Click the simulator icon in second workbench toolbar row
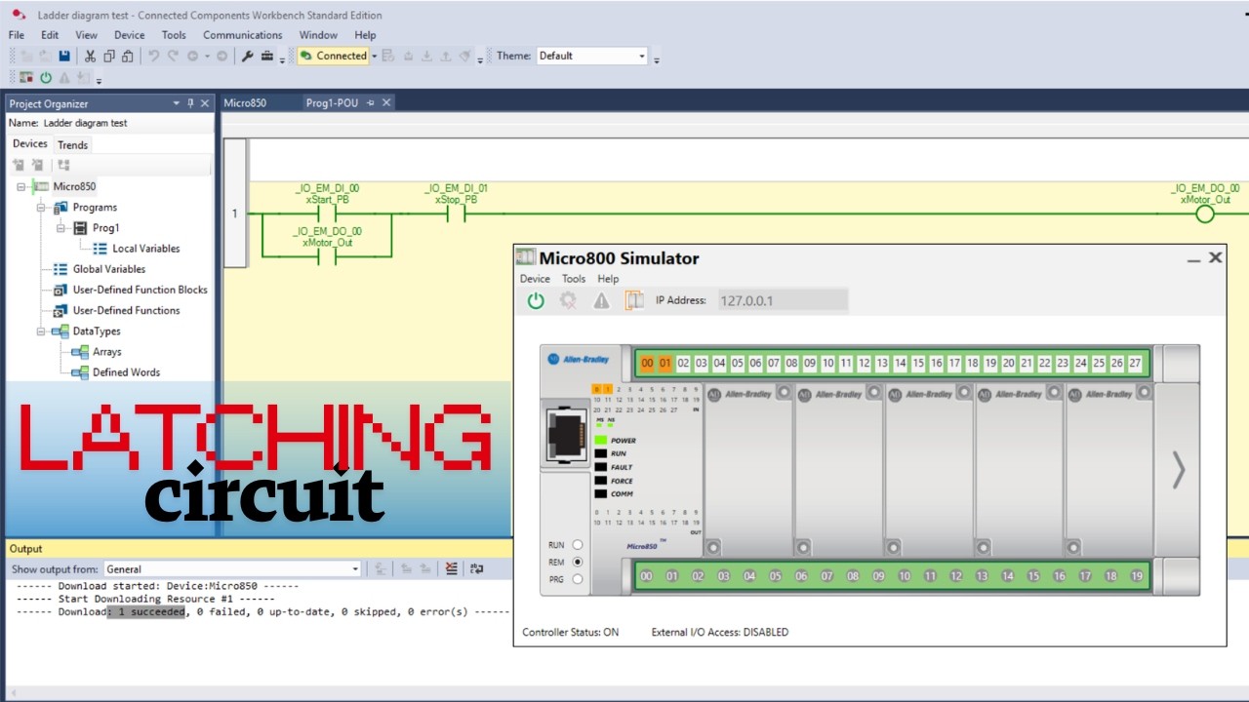Image resolution: width=1249 pixels, height=702 pixels. point(26,78)
